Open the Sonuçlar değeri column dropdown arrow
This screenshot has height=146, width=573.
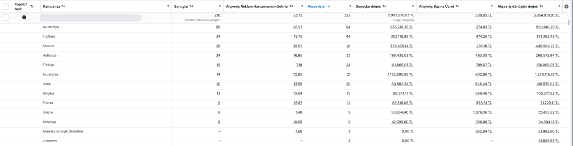[x=413, y=6]
